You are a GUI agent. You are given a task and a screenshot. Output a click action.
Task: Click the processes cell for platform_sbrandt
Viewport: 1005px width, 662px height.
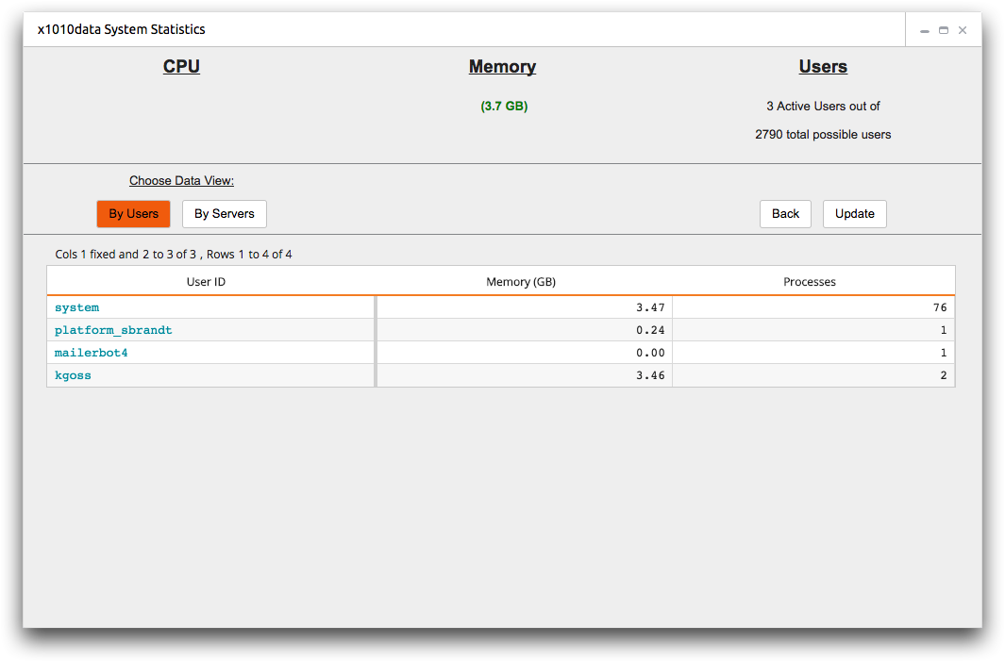[813, 330]
